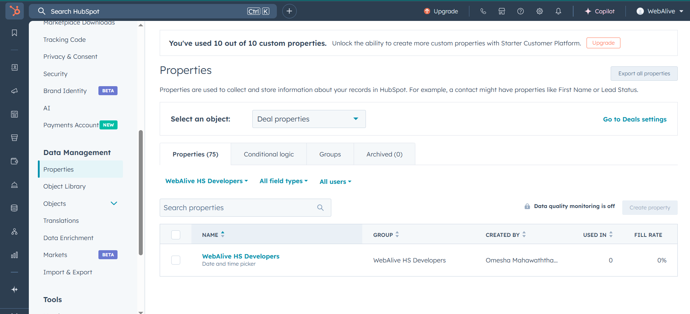Click the lock icon beside Data quality monitoring
The image size is (690, 314).
click(527, 206)
